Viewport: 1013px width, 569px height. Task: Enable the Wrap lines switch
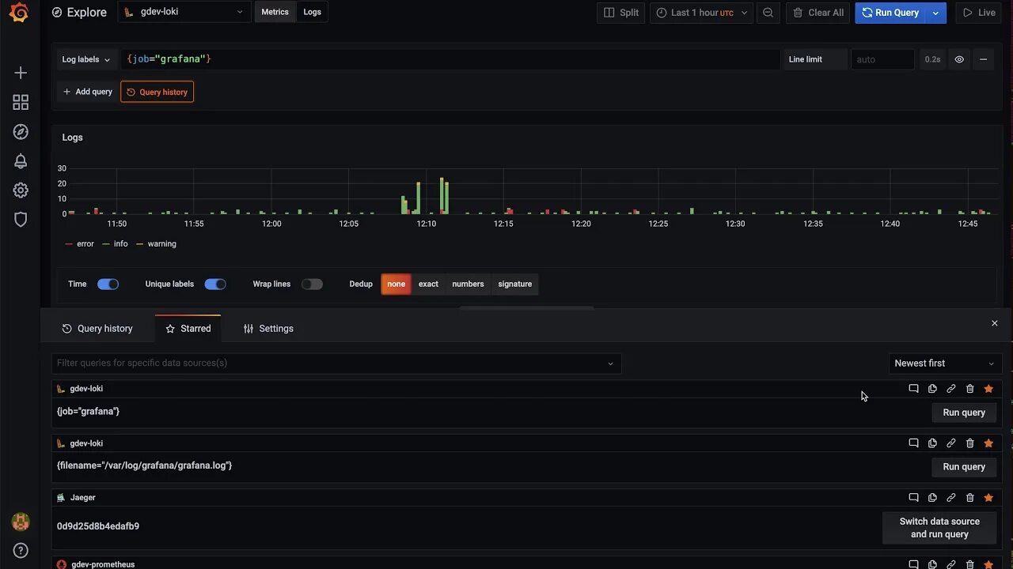pos(312,284)
